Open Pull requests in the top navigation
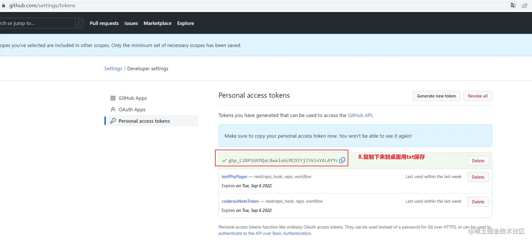The width and height of the screenshot is (532, 242). (104, 23)
